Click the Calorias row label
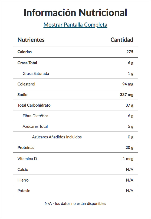This screenshot has height=219, width=151. click(x=25, y=52)
